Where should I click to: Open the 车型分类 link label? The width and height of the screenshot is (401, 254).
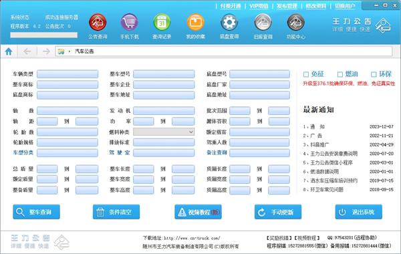pyautogui.click(x=23, y=152)
